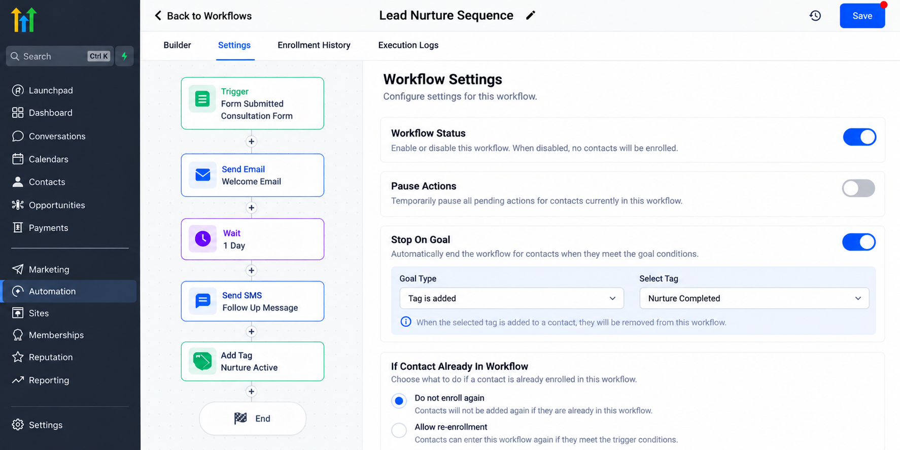Add a step after Add Tag node
The height and width of the screenshot is (450, 900).
tap(251, 392)
